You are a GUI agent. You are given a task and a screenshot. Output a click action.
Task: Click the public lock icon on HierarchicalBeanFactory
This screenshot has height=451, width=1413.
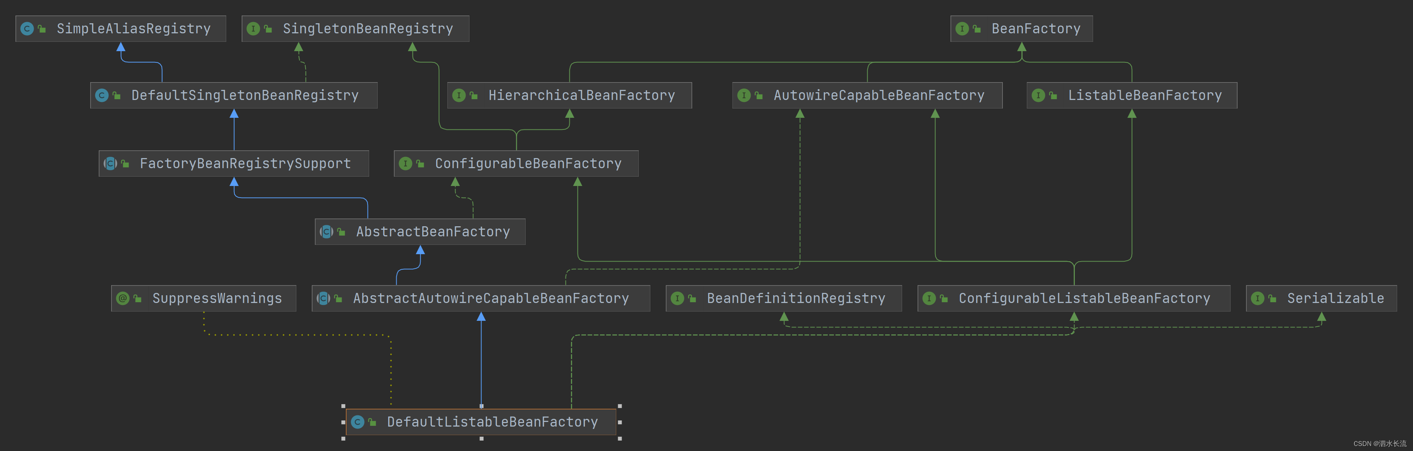(473, 96)
